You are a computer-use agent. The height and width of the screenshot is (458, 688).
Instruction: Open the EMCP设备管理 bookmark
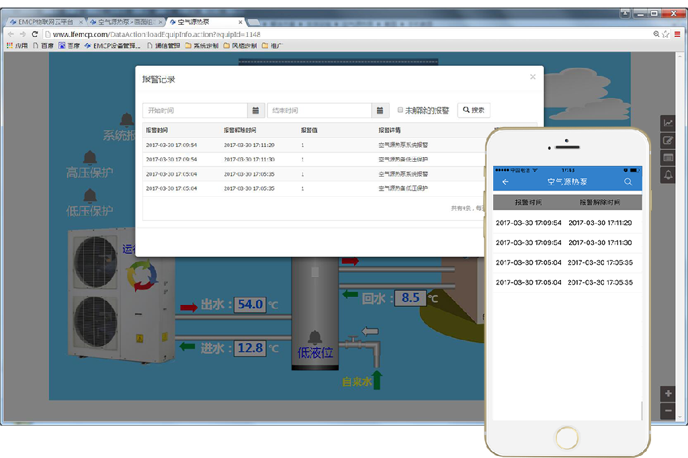113,46
